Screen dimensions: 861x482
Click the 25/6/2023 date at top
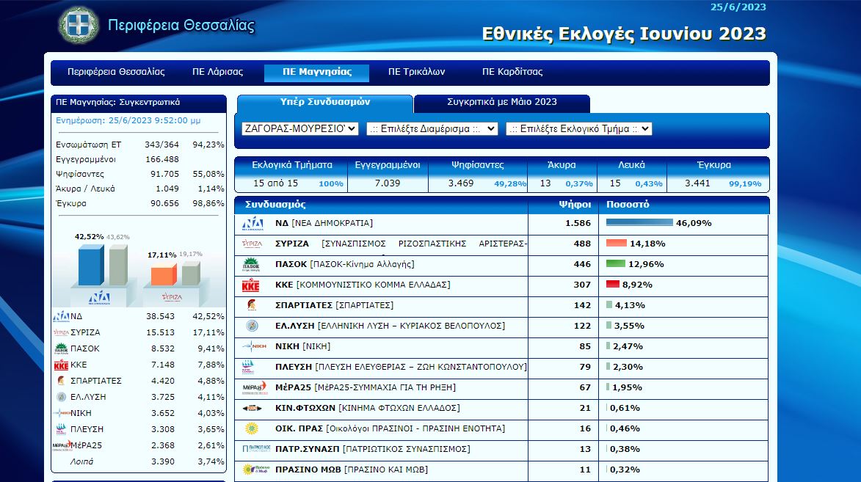(738, 7)
